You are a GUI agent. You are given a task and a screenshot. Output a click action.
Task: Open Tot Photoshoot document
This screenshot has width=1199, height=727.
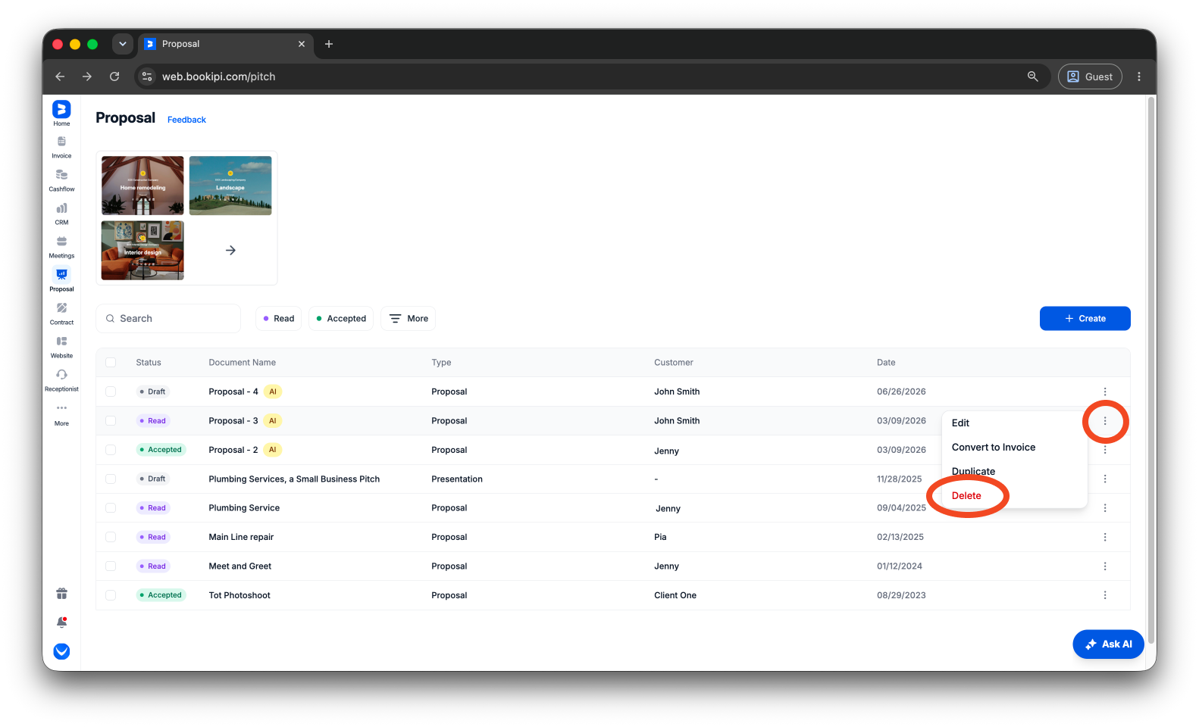[x=239, y=595]
